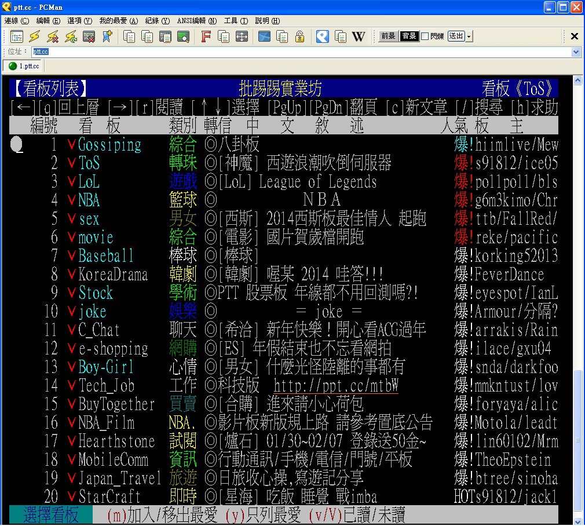Screen dimensions: 585x526
Task: Open the 工具 (T) menu
Action: click(236, 21)
